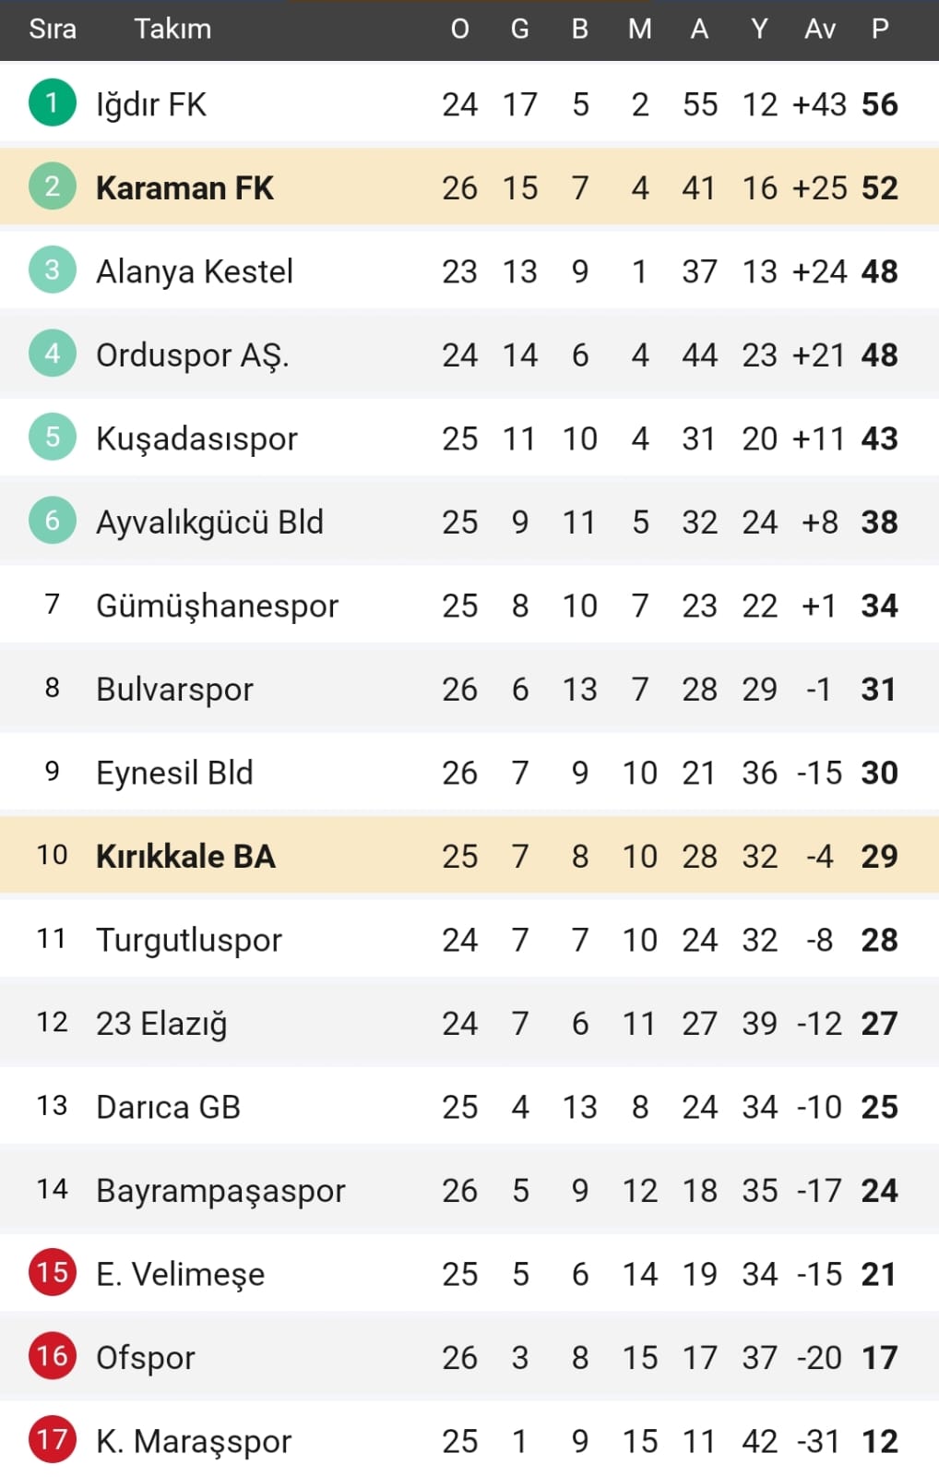This screenshot has height=1477, width=939.
Task: Click Ofspor's points value 17
Action: click(x=879, y=1358)
